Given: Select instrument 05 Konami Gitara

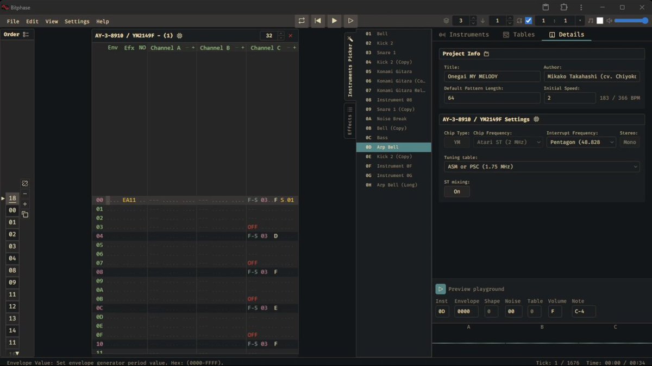Looking at the screenshot, I should [394, 72].
